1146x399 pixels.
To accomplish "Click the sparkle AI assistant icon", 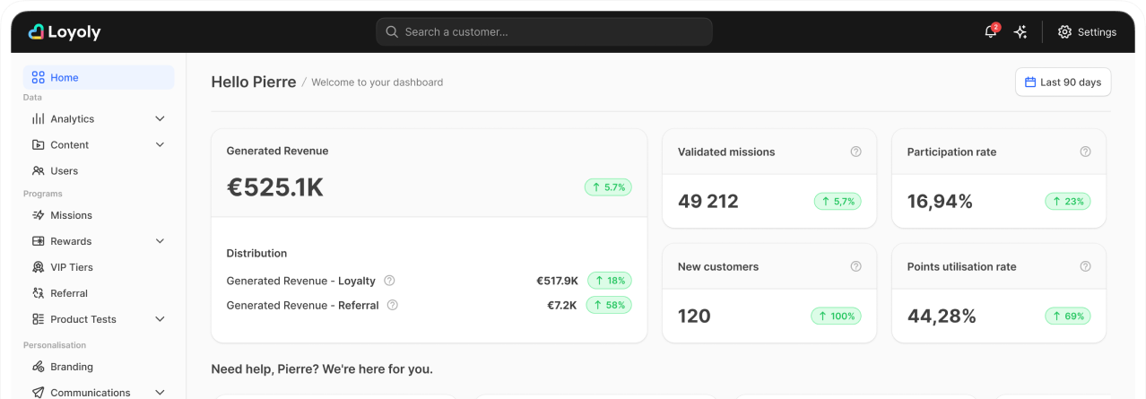I will click(x=1020, y=31).
